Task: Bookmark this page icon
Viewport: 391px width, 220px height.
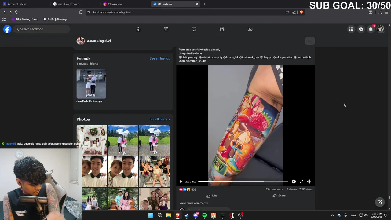Action: [x=81, y=12]
